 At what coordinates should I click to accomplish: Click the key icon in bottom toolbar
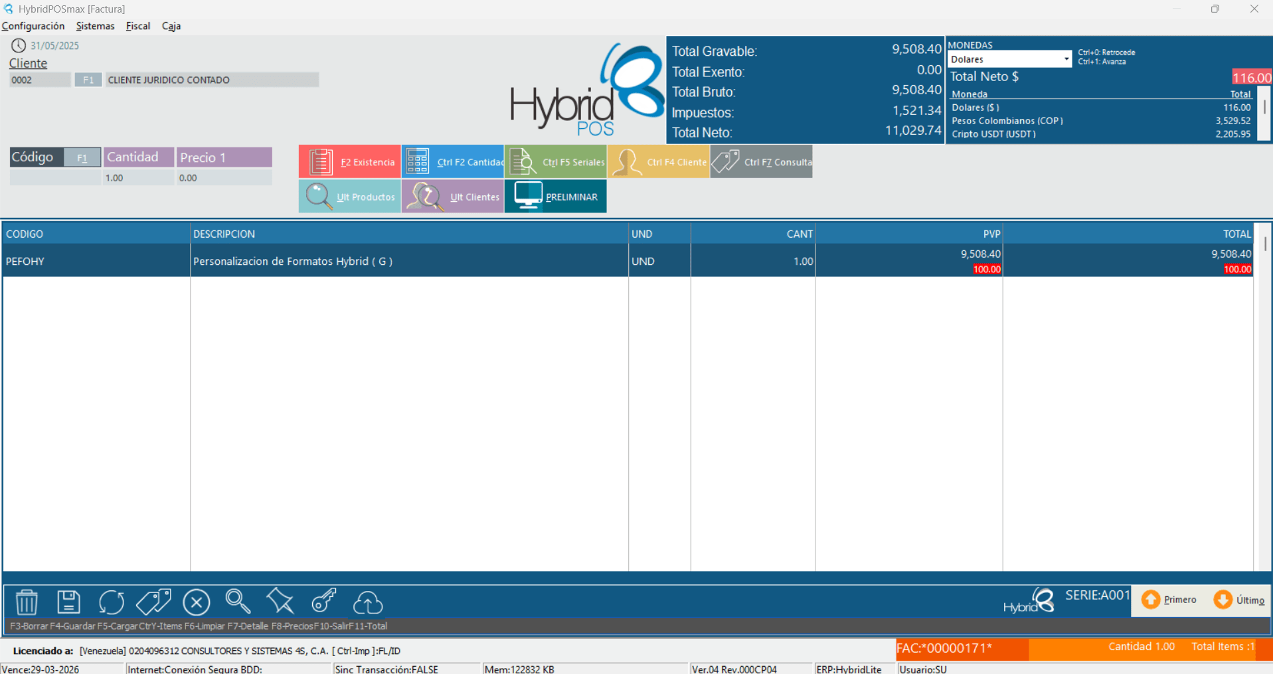click(324, 601)
